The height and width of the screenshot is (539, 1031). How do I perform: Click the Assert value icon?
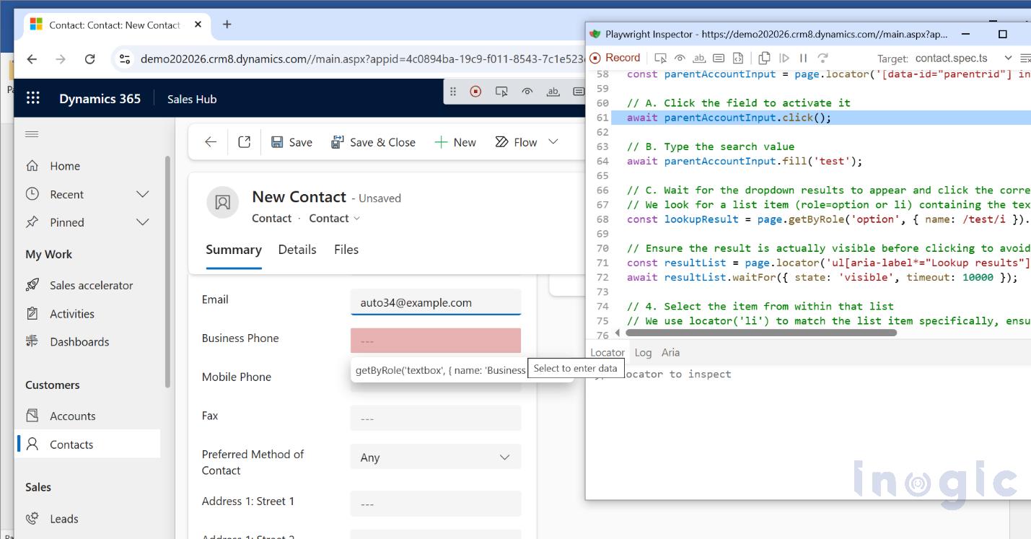719,57
